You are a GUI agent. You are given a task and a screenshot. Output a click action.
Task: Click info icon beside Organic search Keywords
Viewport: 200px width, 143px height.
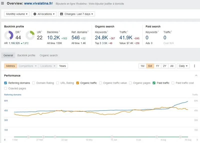(x=108, y=31)
